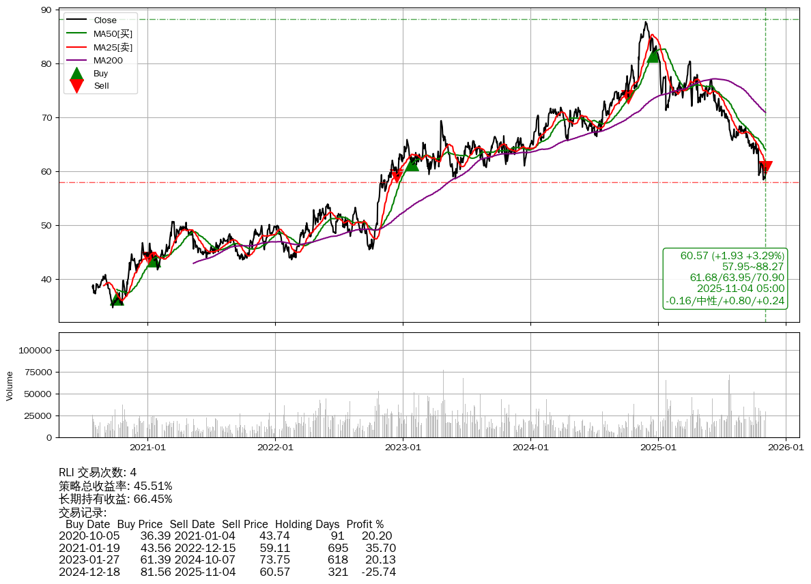The width and height of the screenshot is (811, 584).
Task: Click the Volume axis label
Action: click(x=10, y=385)
